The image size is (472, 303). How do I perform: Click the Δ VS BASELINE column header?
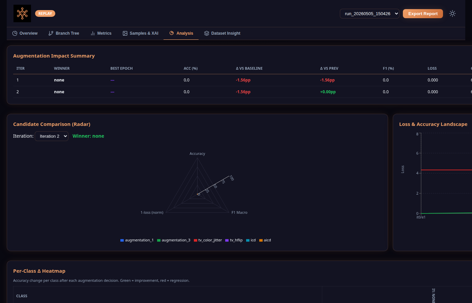click(249, 68)
